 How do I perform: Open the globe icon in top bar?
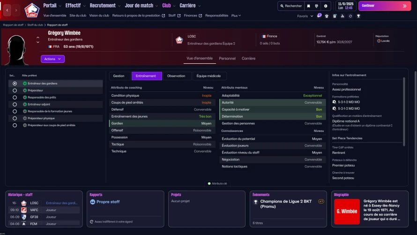pyautogui.click(x=316, y=6)
